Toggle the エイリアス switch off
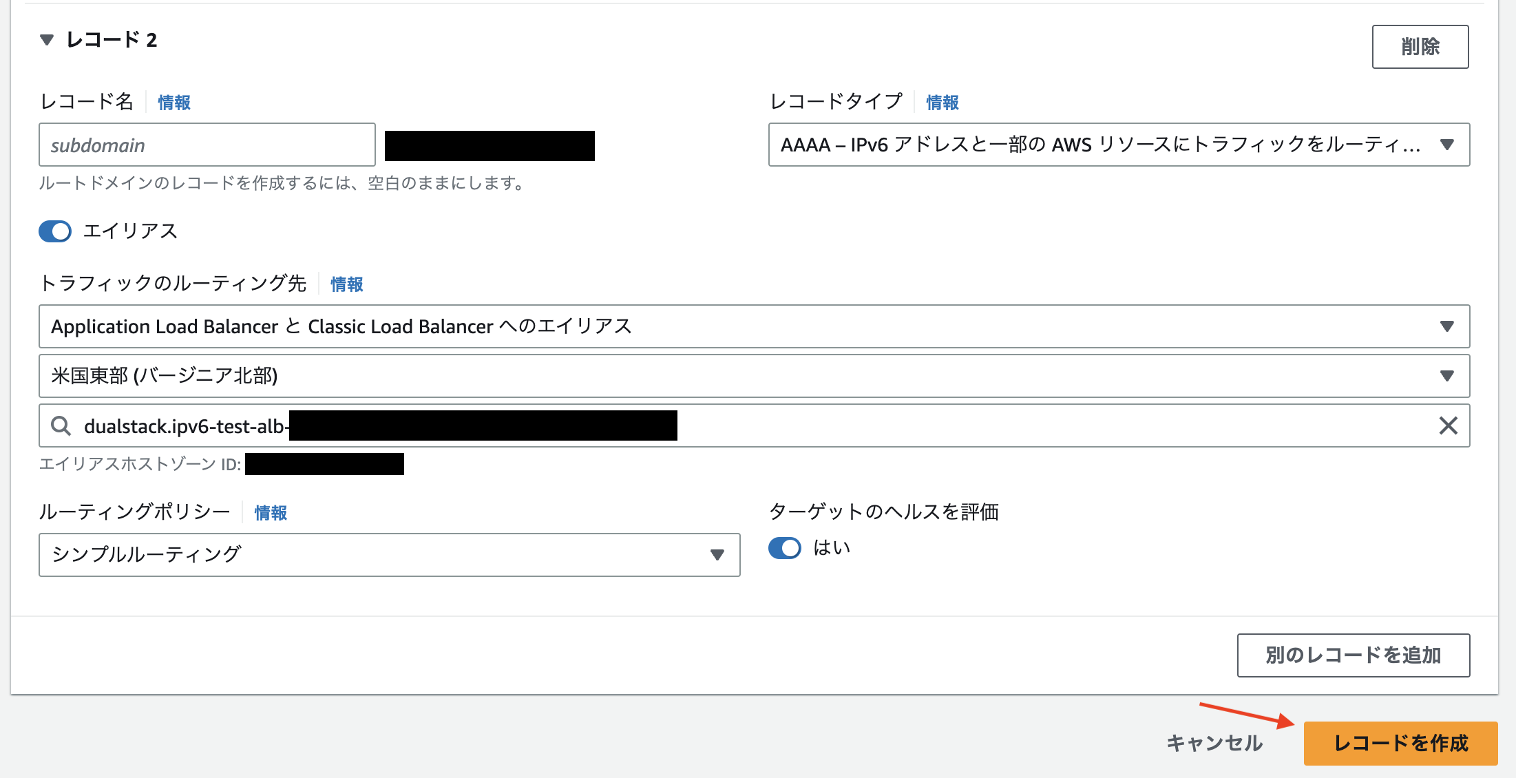1516x778 pixels. 55,231
